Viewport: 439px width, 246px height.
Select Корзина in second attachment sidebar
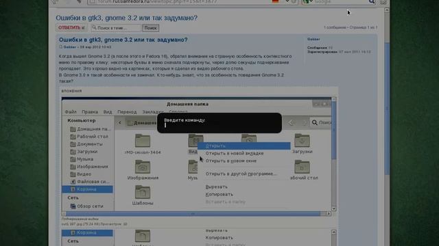pos(87,233)
